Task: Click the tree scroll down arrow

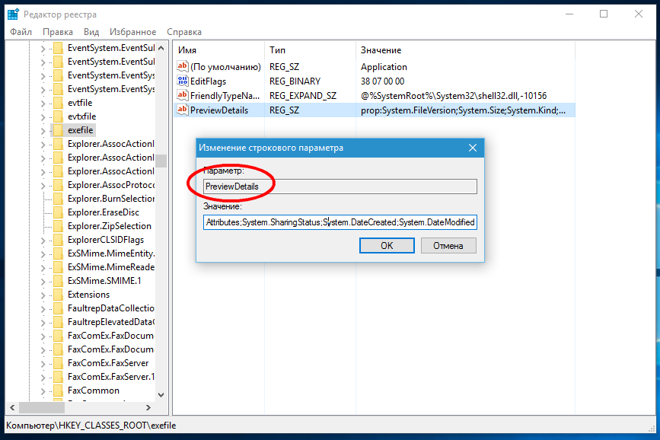Action: click(x=161, y=395)
